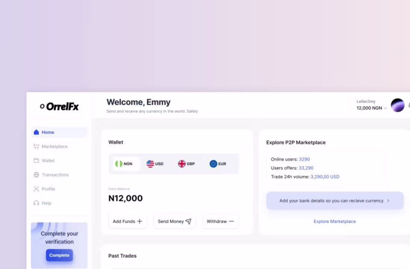
Task: Click the Explore P2P Marketplace heading
Action: [x=296, y=142]
